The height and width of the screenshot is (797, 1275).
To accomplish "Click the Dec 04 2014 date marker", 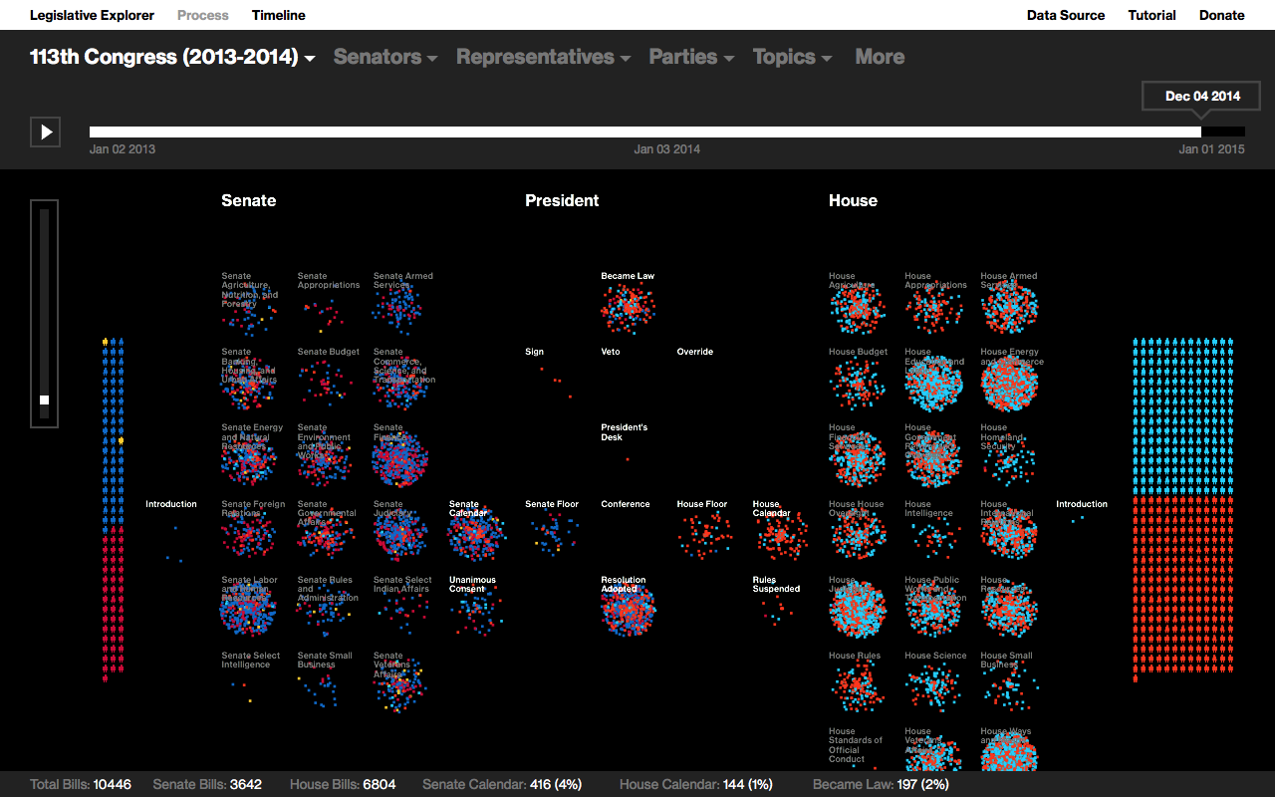I will click(x=1202, y=97).
